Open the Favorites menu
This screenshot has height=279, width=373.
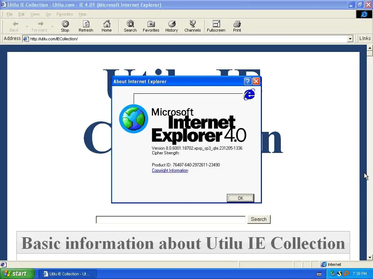65,14
